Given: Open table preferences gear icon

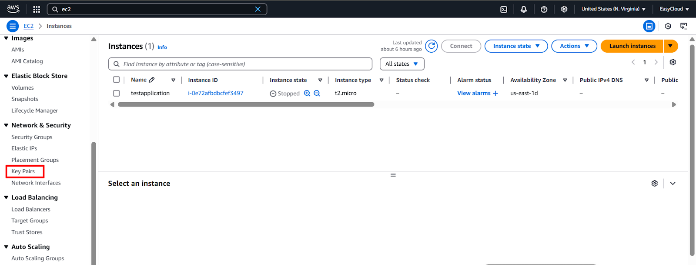Looking at the screenshot, I should [673, 62].
